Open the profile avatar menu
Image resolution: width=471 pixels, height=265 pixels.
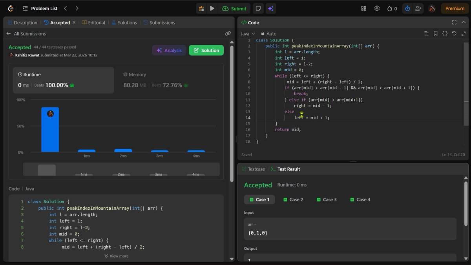point(432,8)
